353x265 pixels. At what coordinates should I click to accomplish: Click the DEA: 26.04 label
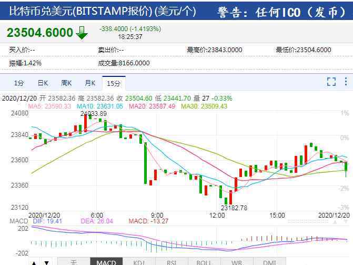[x=97, y=221]
